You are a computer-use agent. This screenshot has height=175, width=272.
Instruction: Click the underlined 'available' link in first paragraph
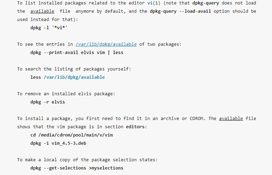(x=42, y=11)
